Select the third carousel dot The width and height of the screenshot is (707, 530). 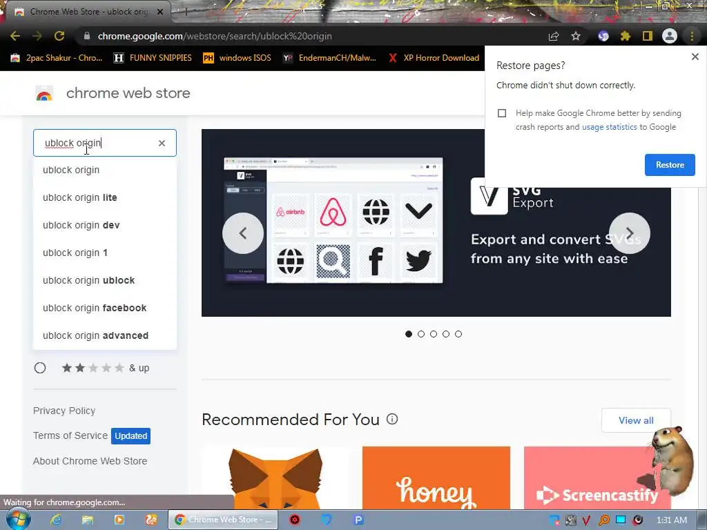click(434, 334)
